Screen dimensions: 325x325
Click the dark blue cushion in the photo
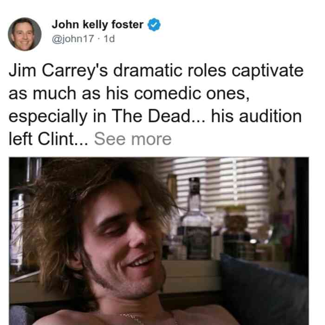click(263, 290)
